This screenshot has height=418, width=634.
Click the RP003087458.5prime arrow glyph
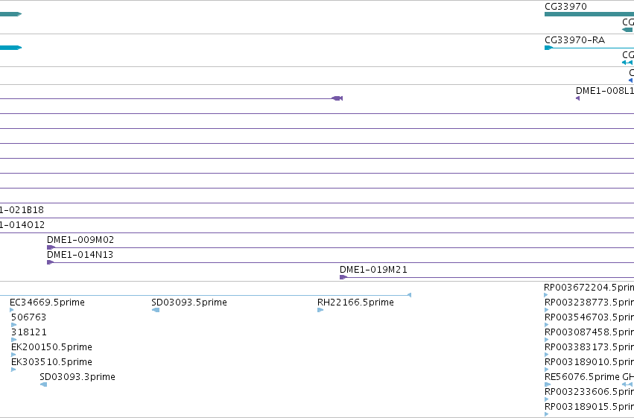[547, 340]
